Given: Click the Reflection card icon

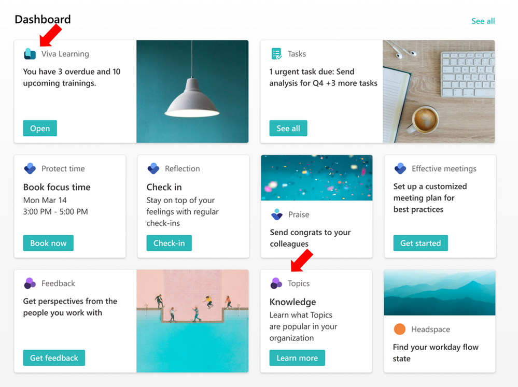Looking at the screenshot, I should point(153,168).
